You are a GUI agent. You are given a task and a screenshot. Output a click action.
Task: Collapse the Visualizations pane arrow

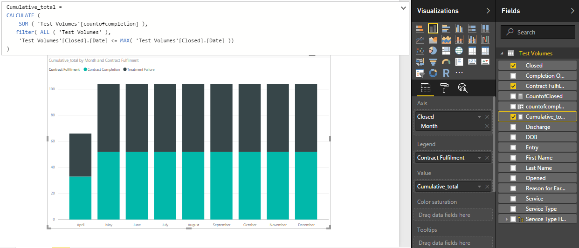coord(488,11)
